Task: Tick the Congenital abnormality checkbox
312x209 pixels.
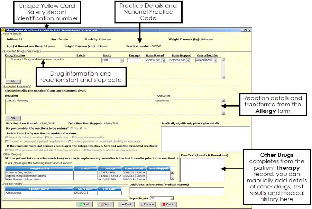Action: [73, 137]
